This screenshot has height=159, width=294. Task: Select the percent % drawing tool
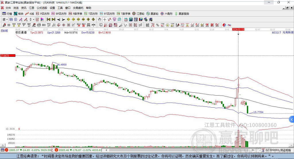[158, 25]
